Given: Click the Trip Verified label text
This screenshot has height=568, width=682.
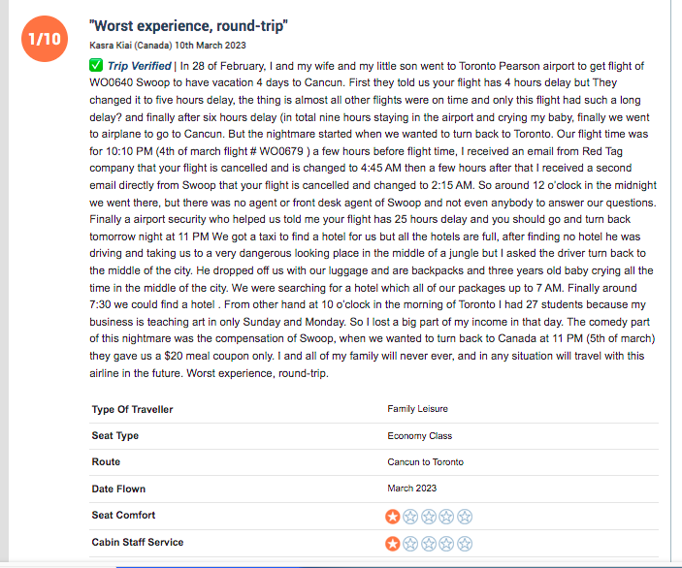Looking at the screenshot, I should coord(139,66).
